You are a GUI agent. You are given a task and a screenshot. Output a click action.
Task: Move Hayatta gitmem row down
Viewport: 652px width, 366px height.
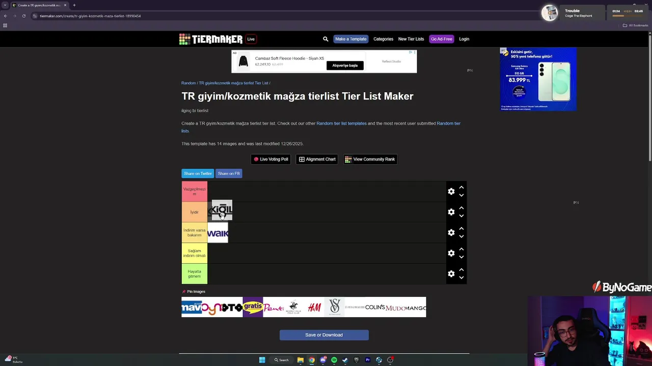point(461,278)
